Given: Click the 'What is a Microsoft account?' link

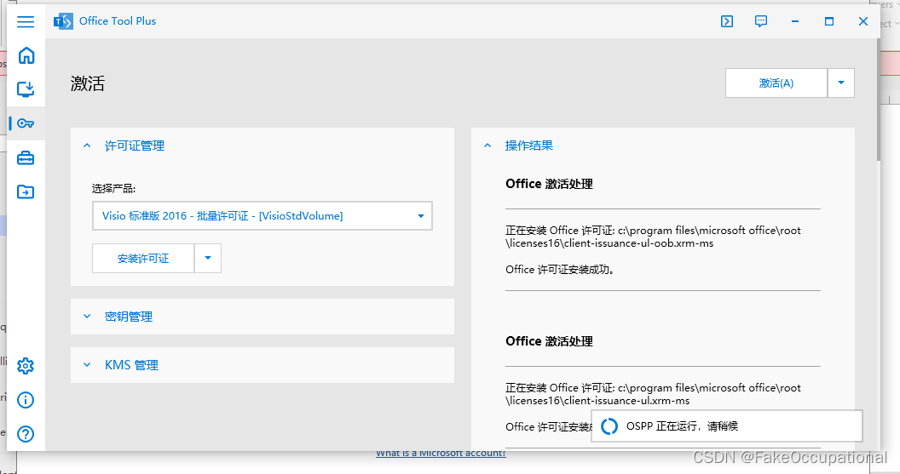Looking at the screenshot, I should click(441, 454).
